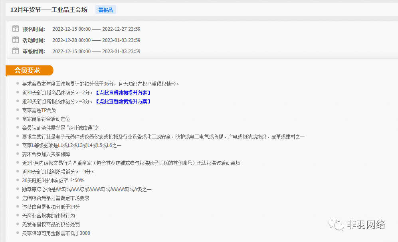This screenshot has height=242, width=398.
Task: Click the 店铺综合竞争力需满足市场要求 line
Action: click(x=55, y=198)
